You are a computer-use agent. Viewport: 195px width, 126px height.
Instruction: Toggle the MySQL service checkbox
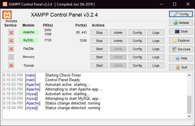coord(11,41)
